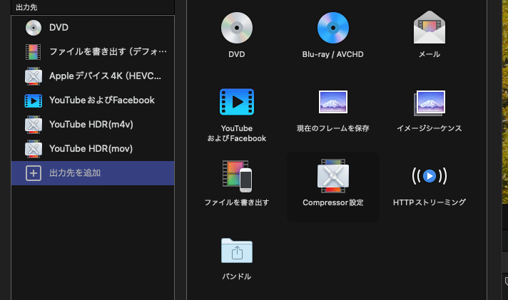Screen dimensions: 508x300
Task: Click the Blu-ray / AVCHD label
Action: tap(332, 54)
